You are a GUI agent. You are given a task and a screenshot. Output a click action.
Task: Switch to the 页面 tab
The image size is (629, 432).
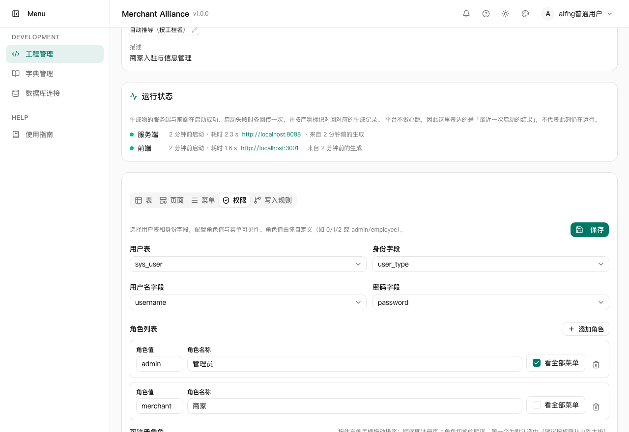coord(172,200)
